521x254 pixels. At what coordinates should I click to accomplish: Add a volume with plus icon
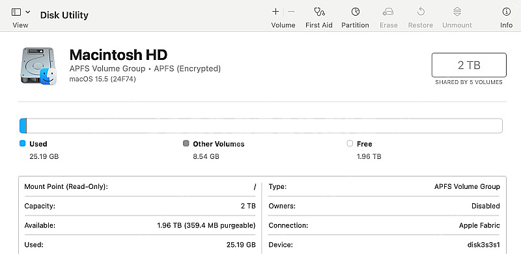(275, 12)
